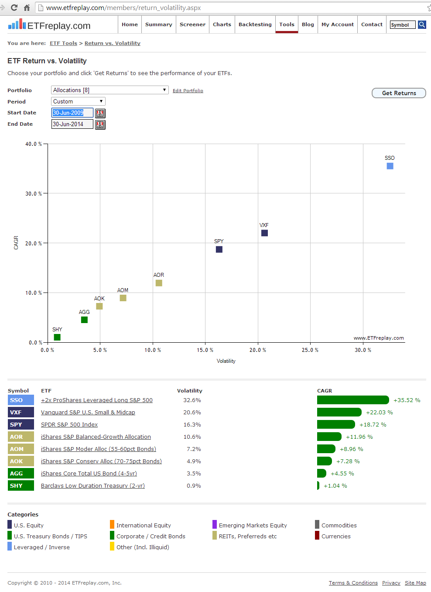This screenshot has width=431, height=592.
Task: Open the Contact menu item
Action: (x=372, y=24)
